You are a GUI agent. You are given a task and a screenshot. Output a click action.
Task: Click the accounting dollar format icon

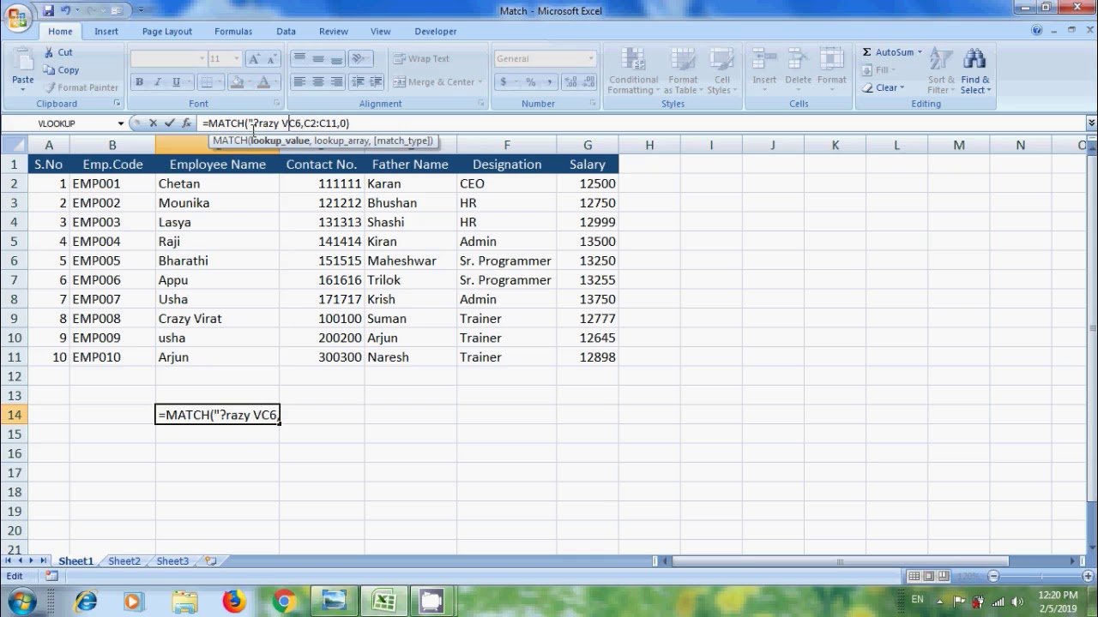coord(504,82)
